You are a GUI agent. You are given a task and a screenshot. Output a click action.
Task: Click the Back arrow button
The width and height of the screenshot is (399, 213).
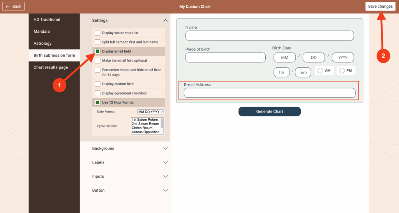click(14, 7)
